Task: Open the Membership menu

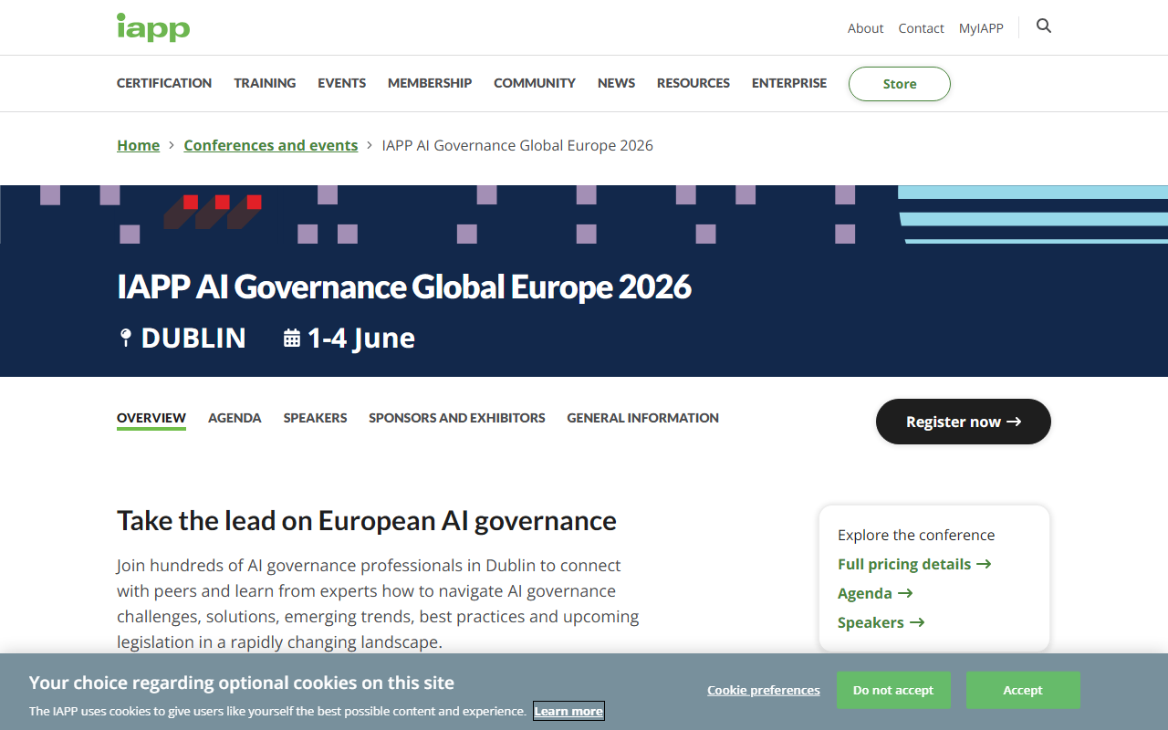Action: click(x=430, y=83)
